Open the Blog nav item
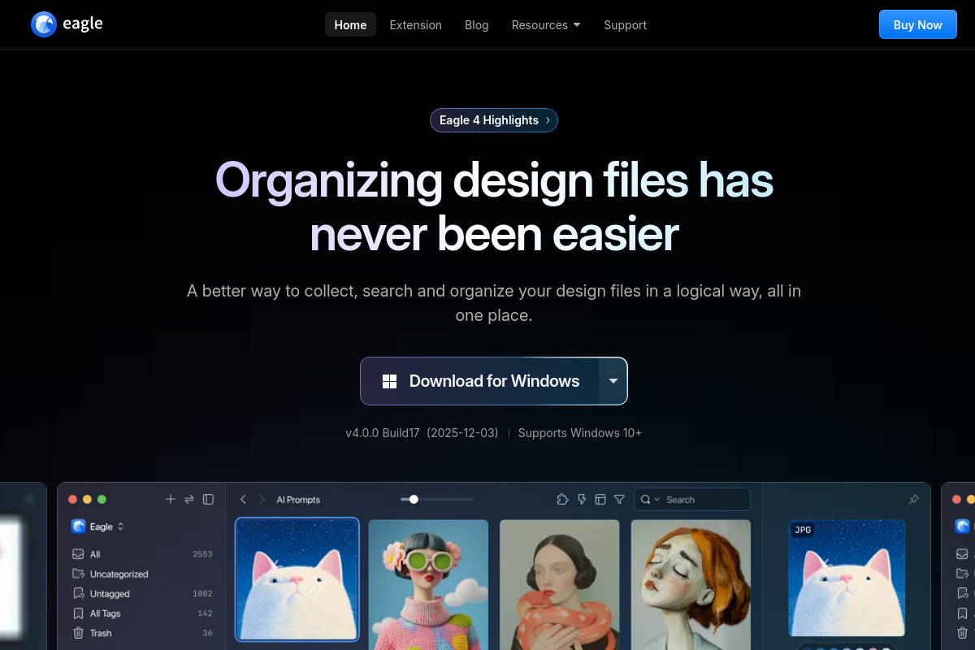This screenshot has width=975, height=650. [477, 24]
